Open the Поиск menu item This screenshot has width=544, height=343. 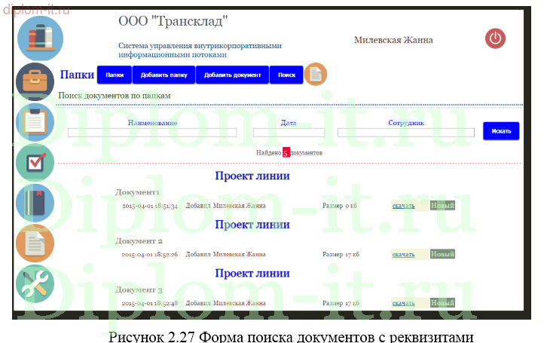(286, 75)
